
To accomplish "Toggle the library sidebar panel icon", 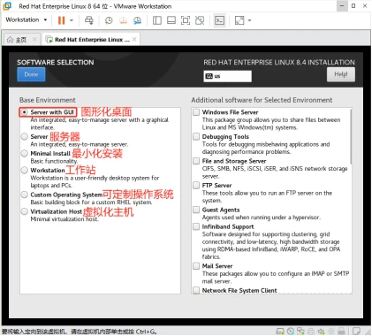I will point(157,20).
